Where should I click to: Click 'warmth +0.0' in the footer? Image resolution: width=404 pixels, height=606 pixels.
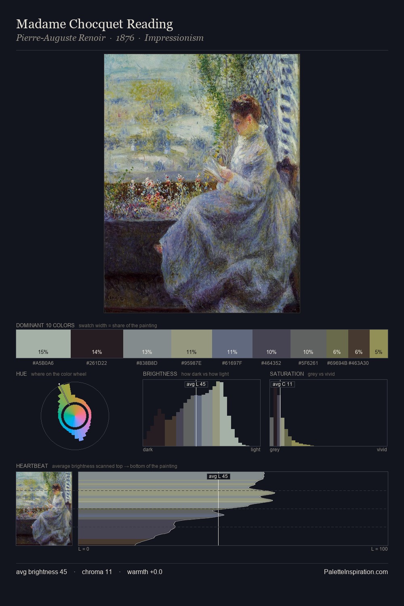pyautogui.click(x=145, y=572)
